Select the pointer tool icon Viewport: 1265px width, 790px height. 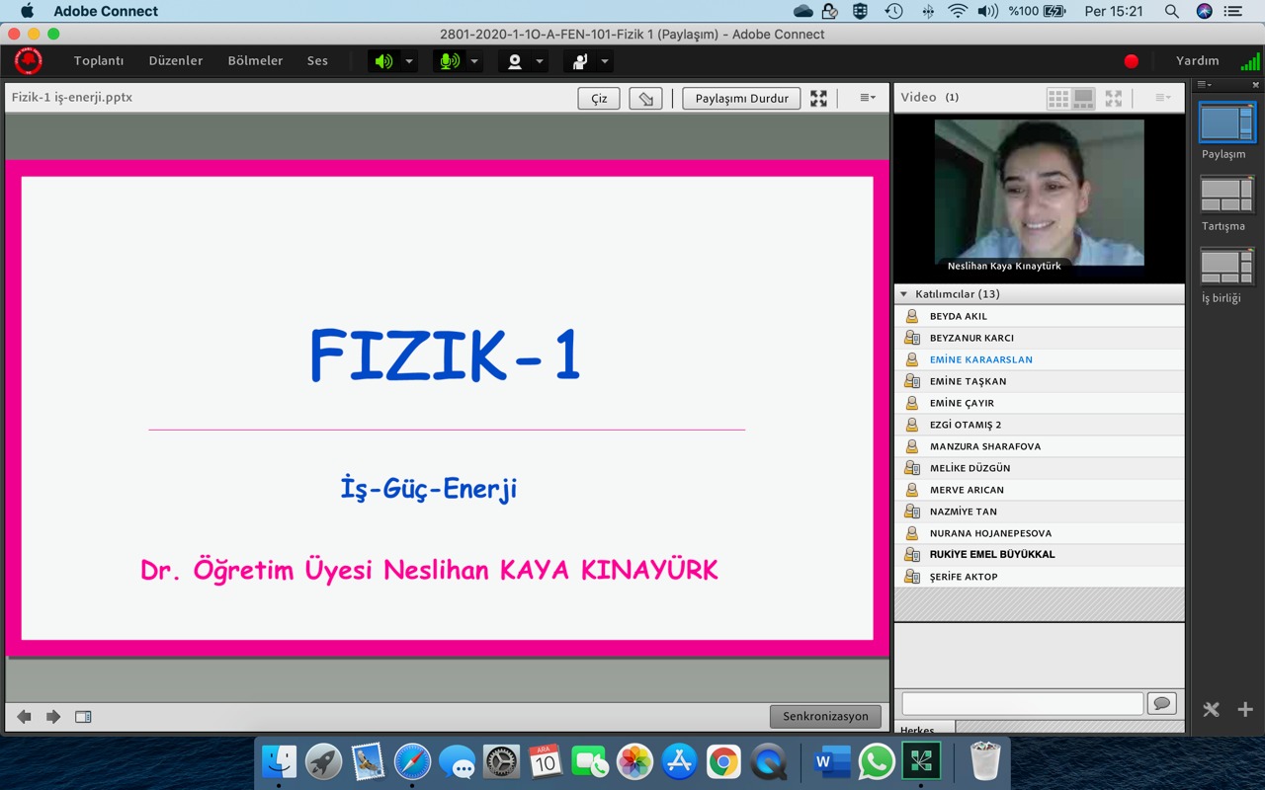[645, 98]
